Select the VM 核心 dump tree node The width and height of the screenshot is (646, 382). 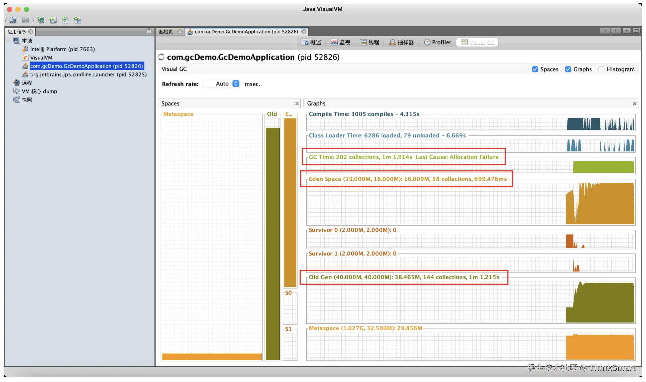[39, 92]
